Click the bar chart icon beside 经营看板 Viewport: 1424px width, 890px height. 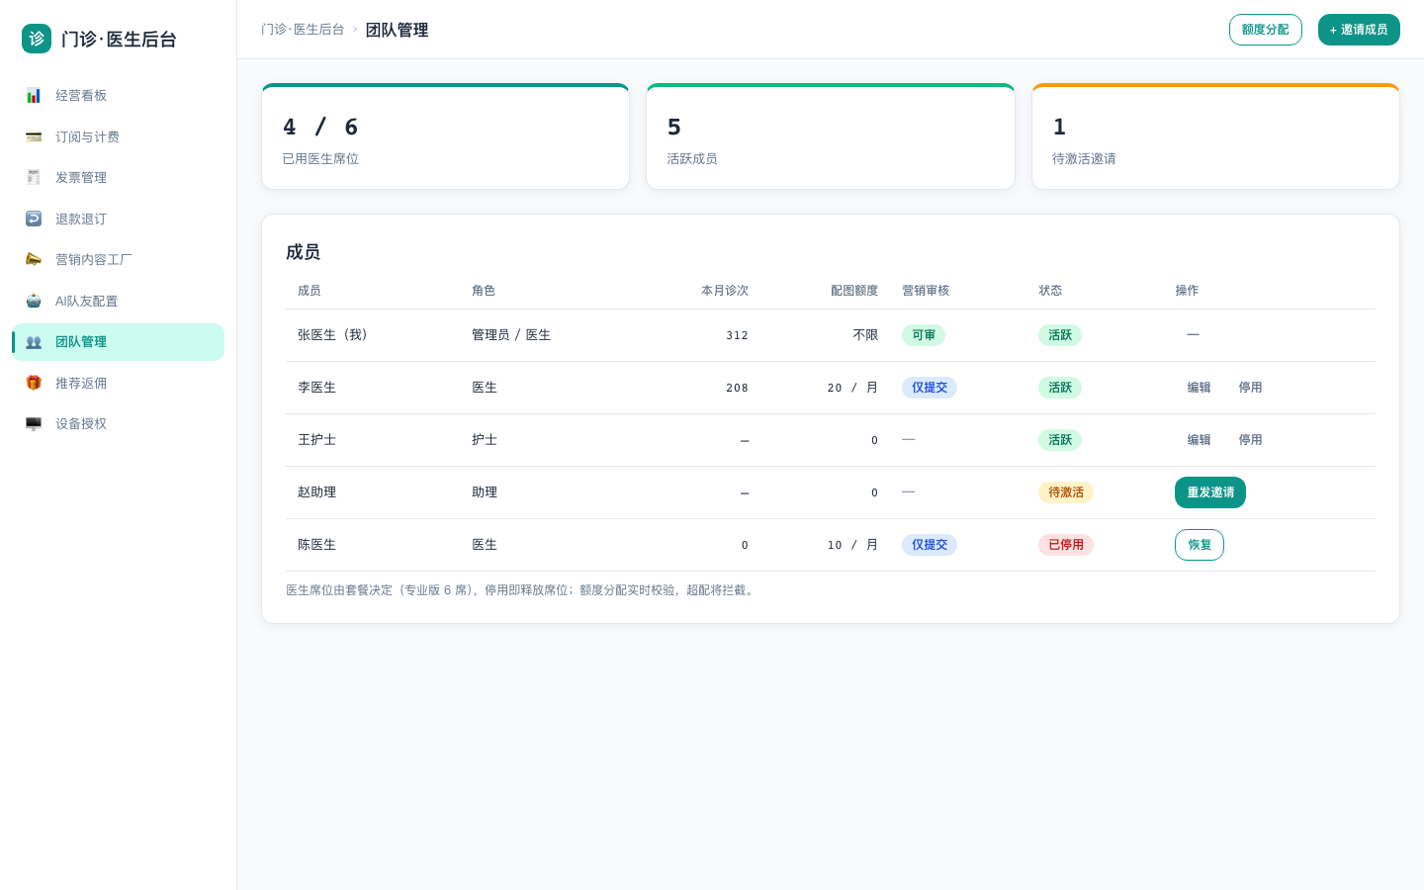[34, 96]
